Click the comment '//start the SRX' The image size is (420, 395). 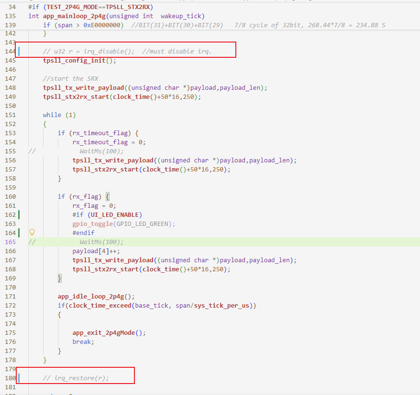(x=70, y=79)
